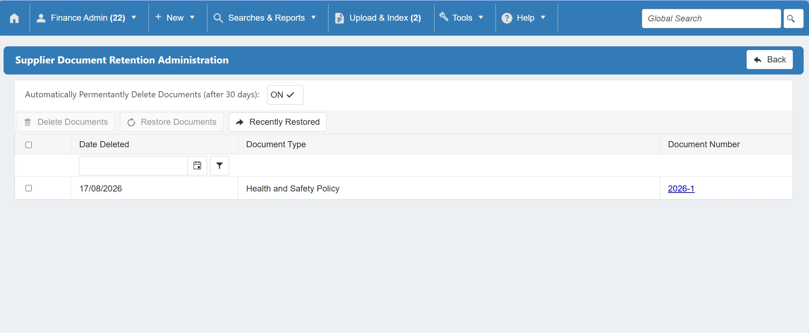Expand the Searches & Reports dropdown arrow
The image size is (809, 333).
point(313,17)
